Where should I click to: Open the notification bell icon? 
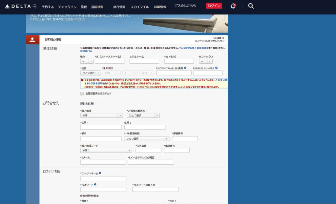point(233,6)
